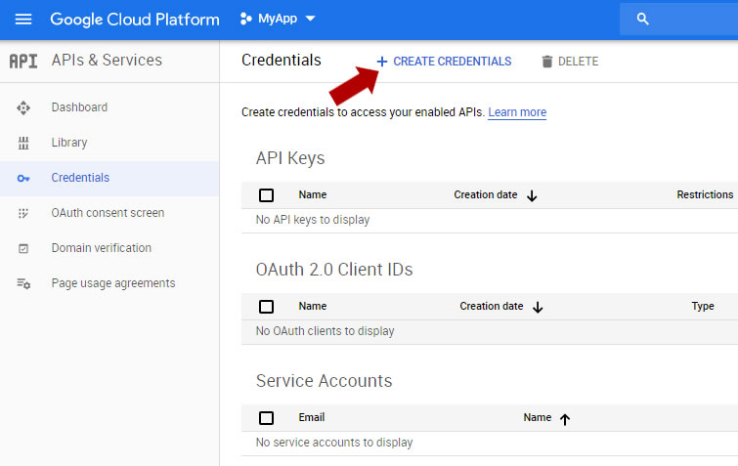Screen dimensions: 738x466
Task: Select all API Keys checkbox
Action: pyautogui.click(x=267, y=195)
